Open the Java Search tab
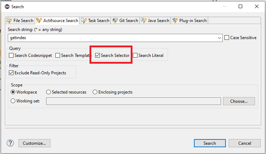The image size is (266, 154). click(x=155, y=21)
